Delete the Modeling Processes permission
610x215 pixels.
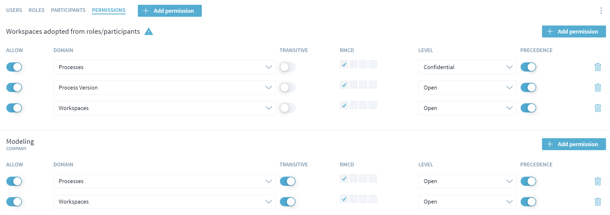tap(598, 181)
